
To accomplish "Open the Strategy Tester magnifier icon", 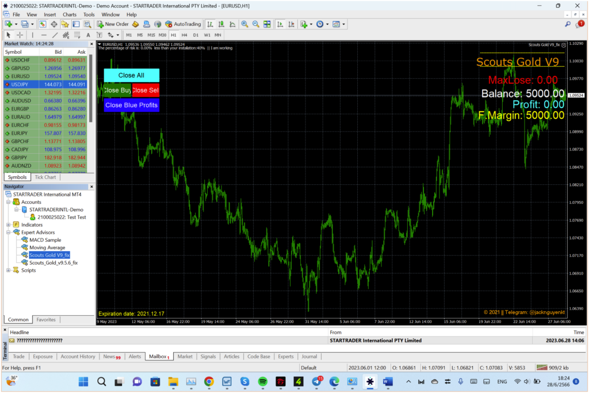I will pos(87,24).
